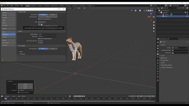Open Render properties tab icon
Image resolution: width=189 pixels, height=106 pixels.
pos(158,46)
